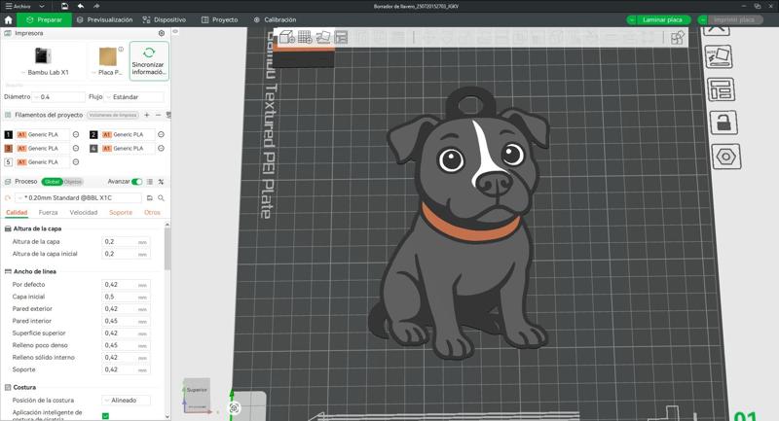Viewport: 779px width, 421px height.
Task: Click the undo arrow in title bar
Action: (x=81, y=6)
